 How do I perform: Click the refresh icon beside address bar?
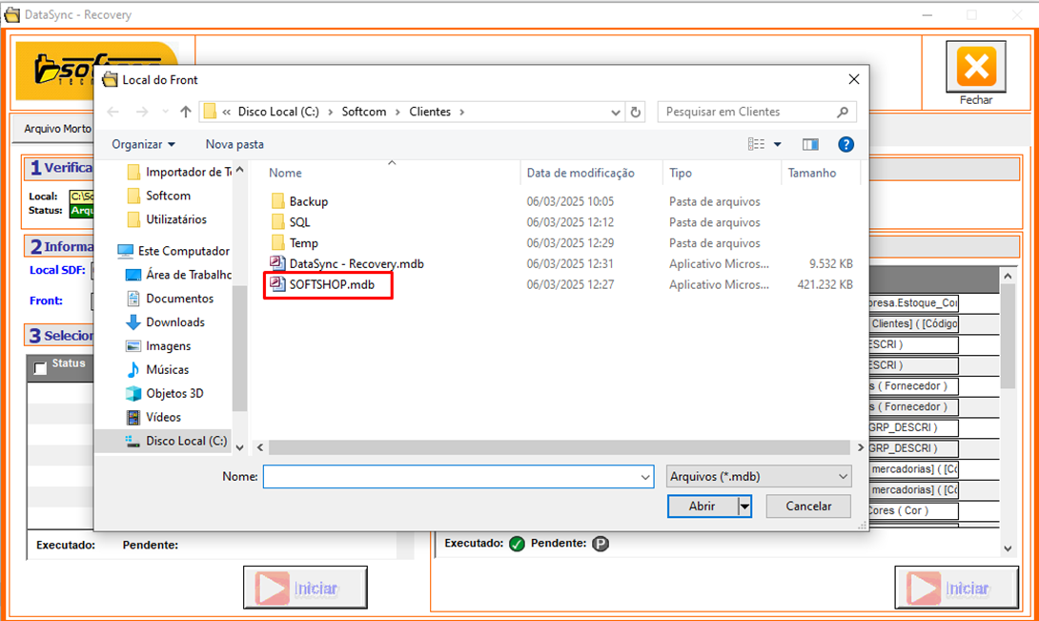[637, 112]
